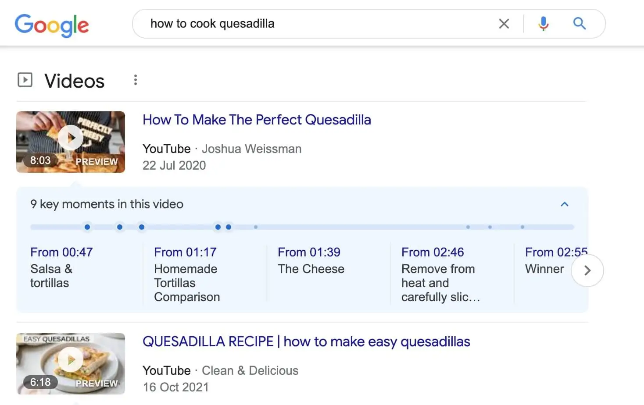
Task: Jump to 01:17 Homemade Tortillas Comparison
Action: 185,252
